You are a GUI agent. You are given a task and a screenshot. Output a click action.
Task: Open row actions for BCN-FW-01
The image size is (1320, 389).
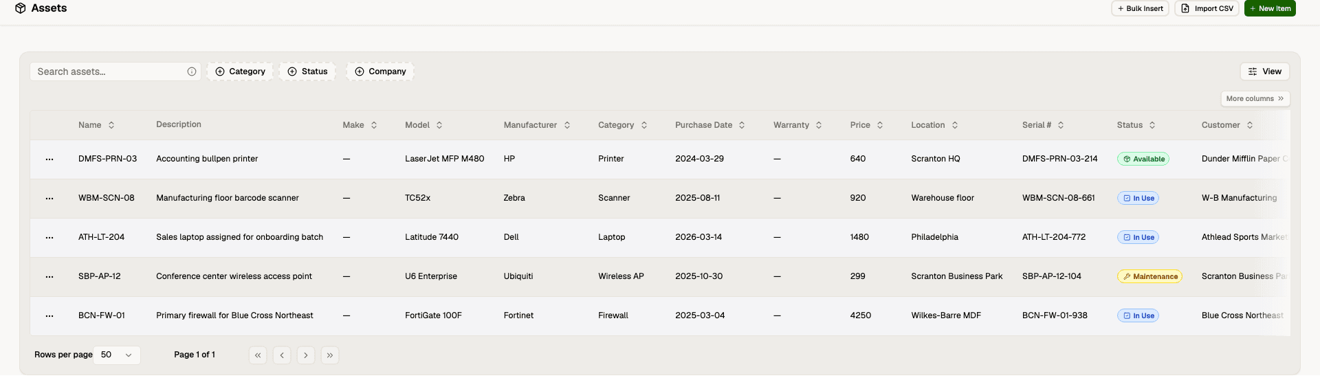(49, 315)
